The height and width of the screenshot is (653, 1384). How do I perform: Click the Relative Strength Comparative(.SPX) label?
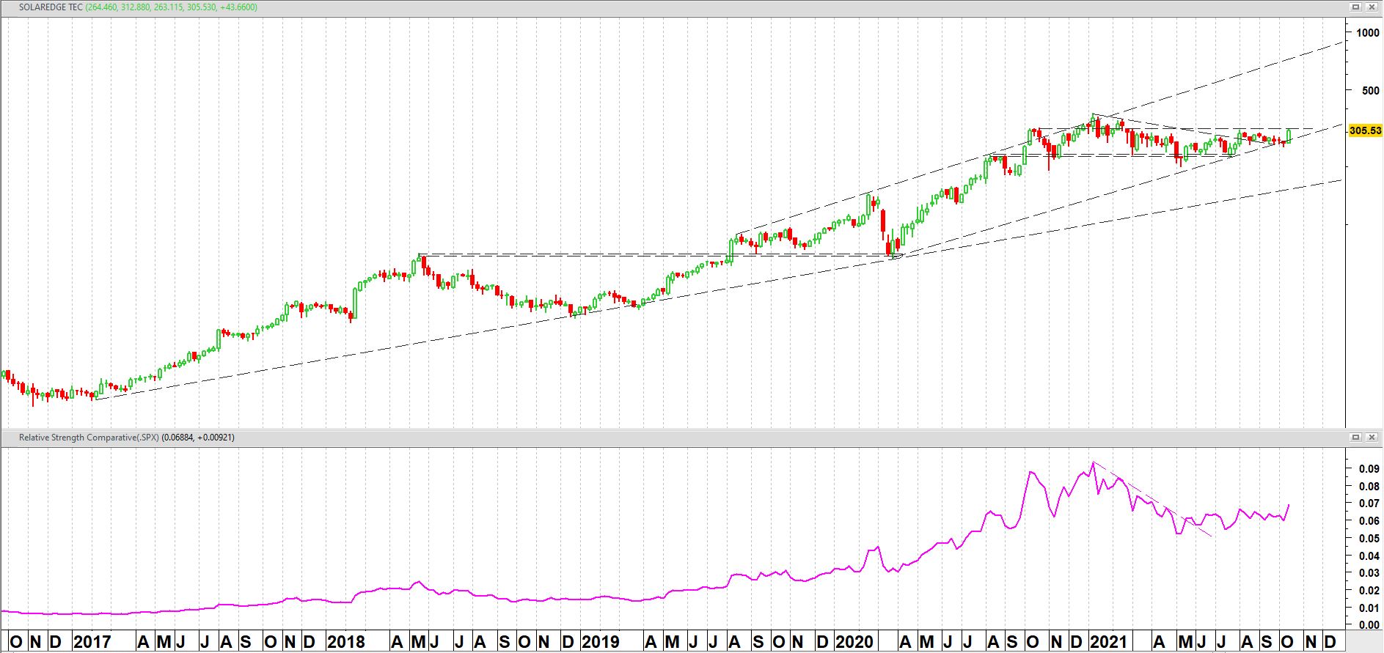pyautogui.click(x=89, y=438)
